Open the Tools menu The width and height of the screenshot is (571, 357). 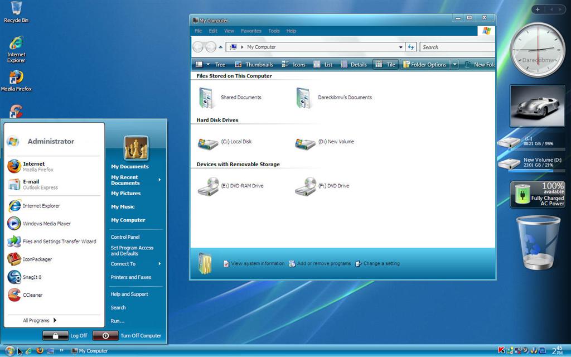click(x=274, y=31)
